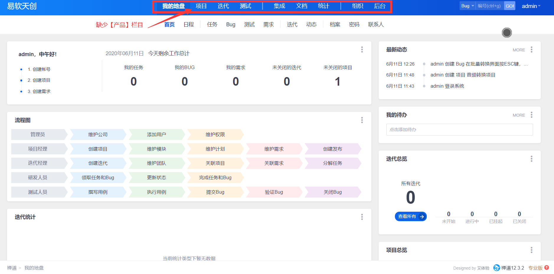The image size is (554, 274).
Task: Click the 1. 创建帐号 guide link
Action: tap(39, 69)
